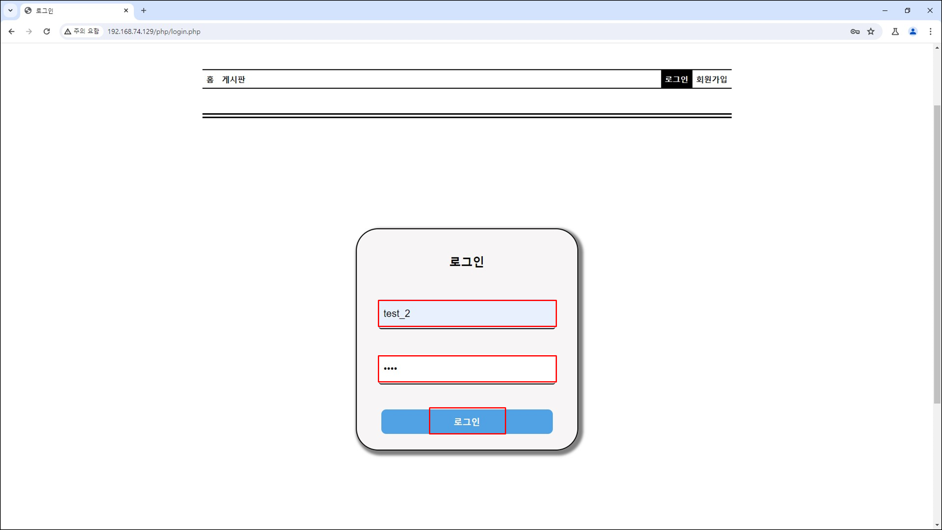942x530 pixels.
Task: Open the saved passwords key icon
Action: (855, 31)
